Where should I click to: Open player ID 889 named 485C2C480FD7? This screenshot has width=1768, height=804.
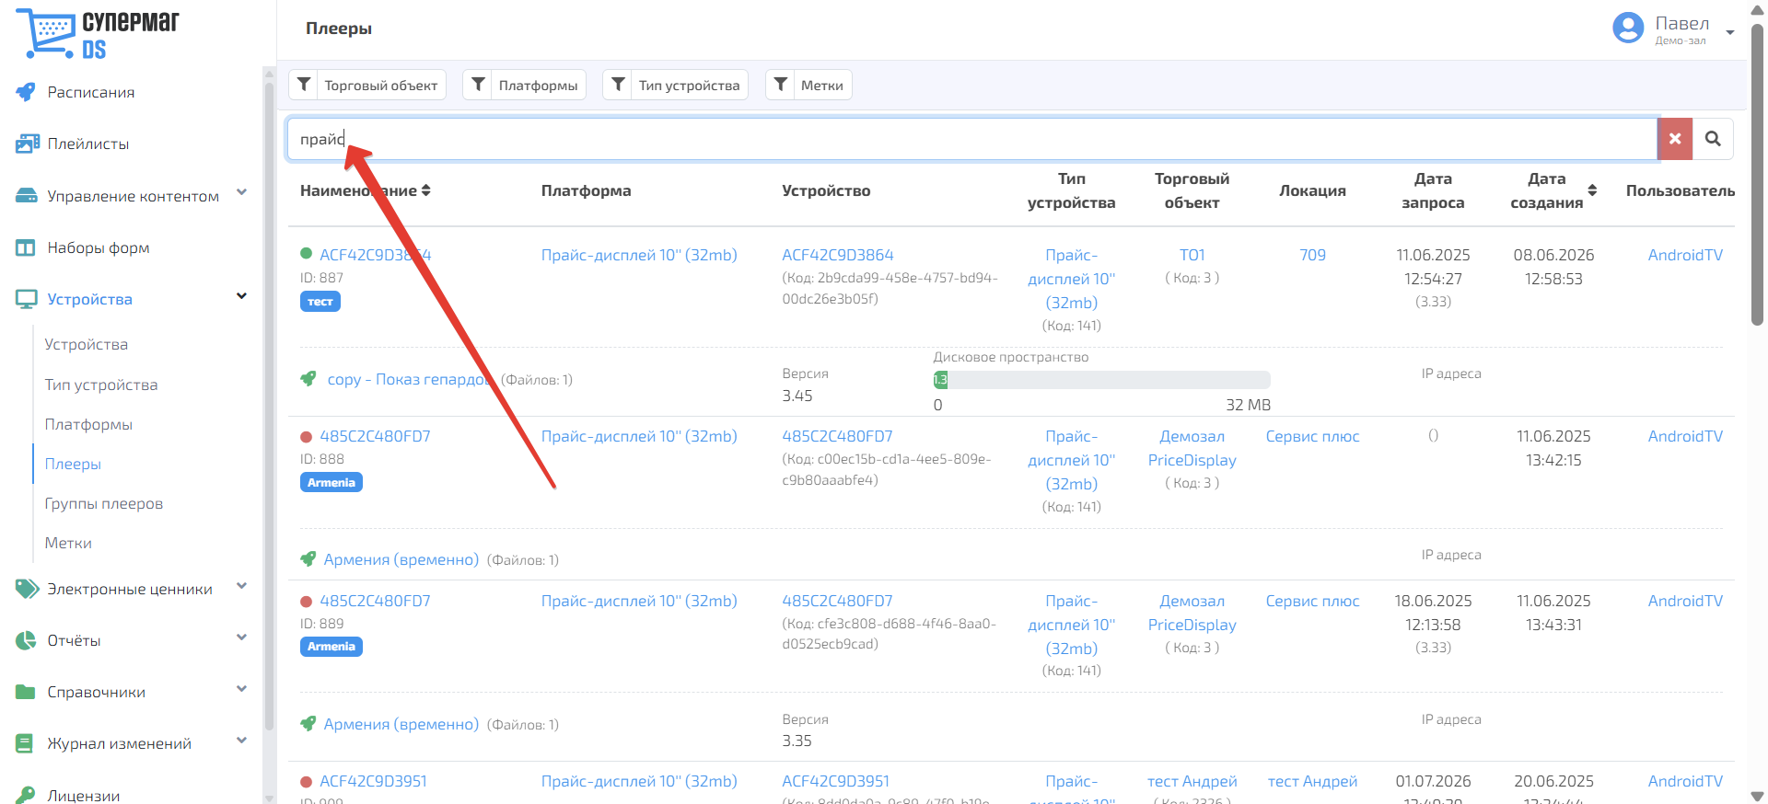[x=375, y=601]
